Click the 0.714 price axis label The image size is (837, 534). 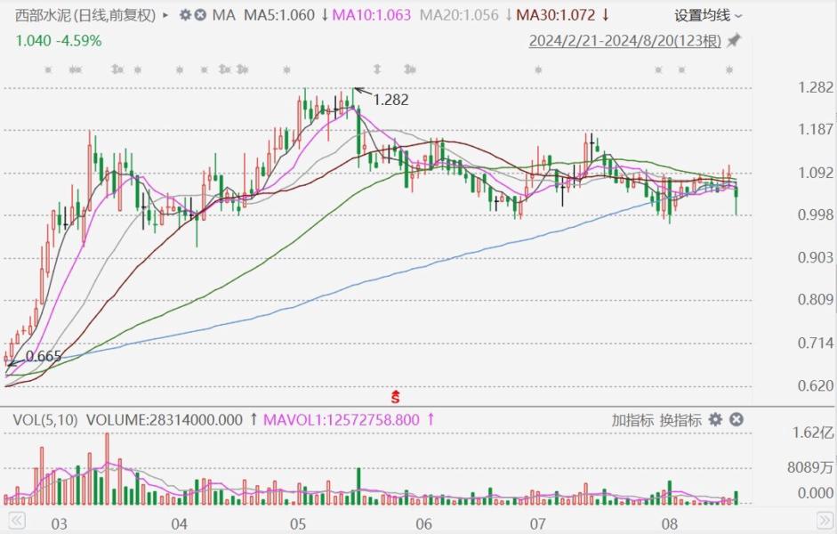815,343
